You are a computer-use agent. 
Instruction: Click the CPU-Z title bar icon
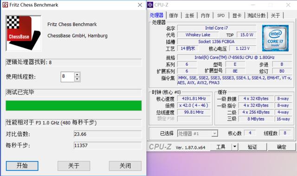[x=150, y=5]
